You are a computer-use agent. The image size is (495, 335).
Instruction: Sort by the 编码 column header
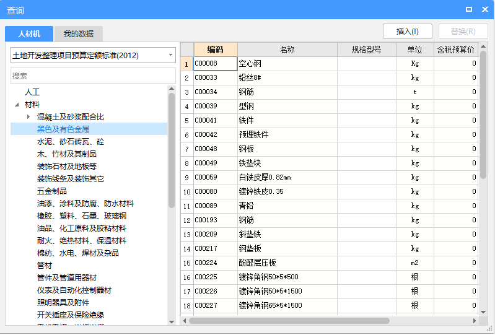click(215, 50)
